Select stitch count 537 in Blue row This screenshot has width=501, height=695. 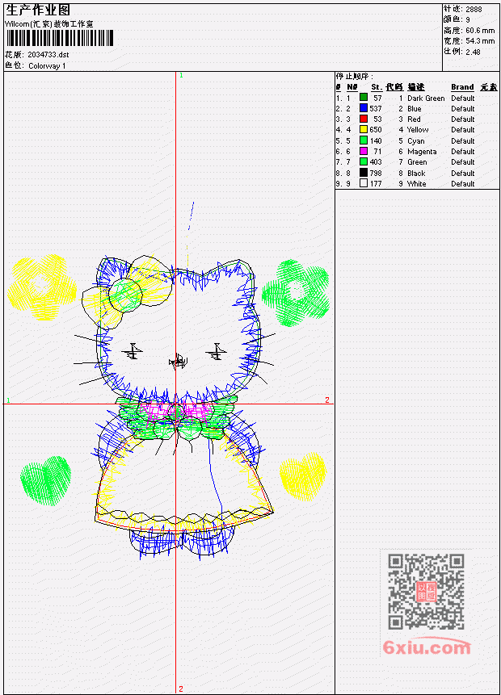pos(376,109)
